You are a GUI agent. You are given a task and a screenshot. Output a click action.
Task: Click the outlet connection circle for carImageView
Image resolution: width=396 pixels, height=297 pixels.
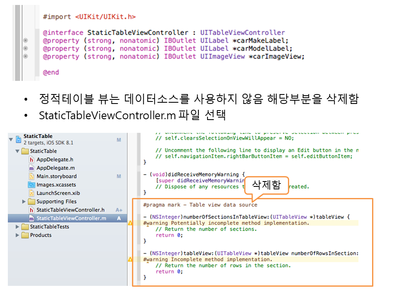click(x=26, y=57)
